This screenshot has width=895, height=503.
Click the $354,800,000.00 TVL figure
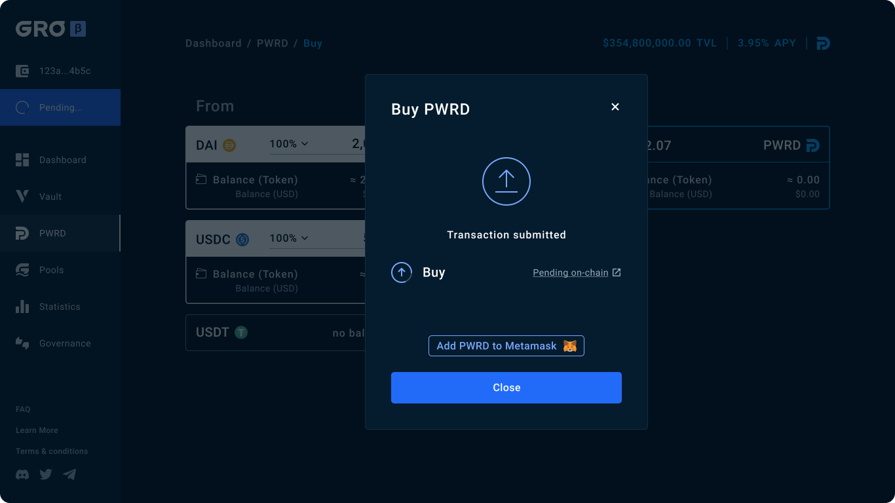click(x=660, y=43)
